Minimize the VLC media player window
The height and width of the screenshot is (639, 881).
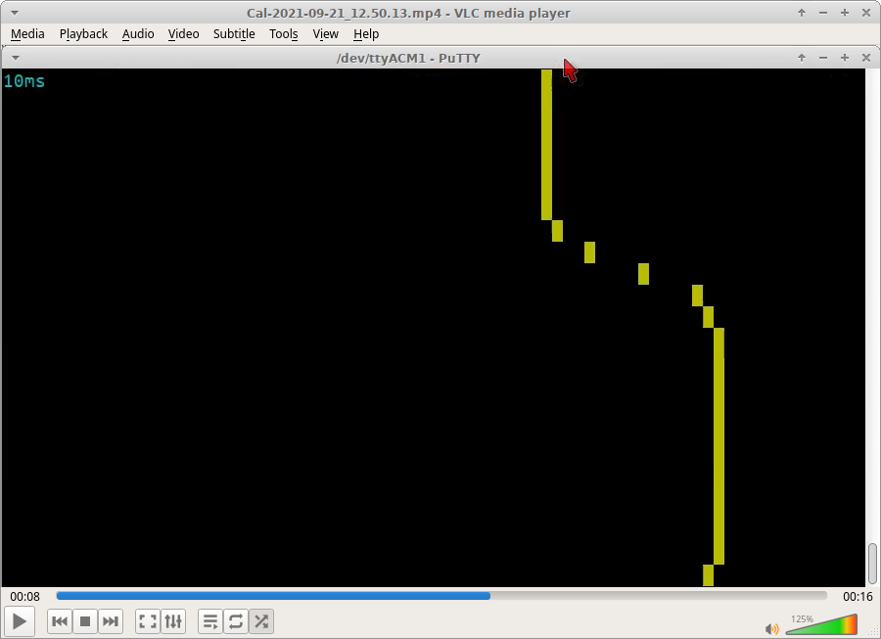[823, 13]
